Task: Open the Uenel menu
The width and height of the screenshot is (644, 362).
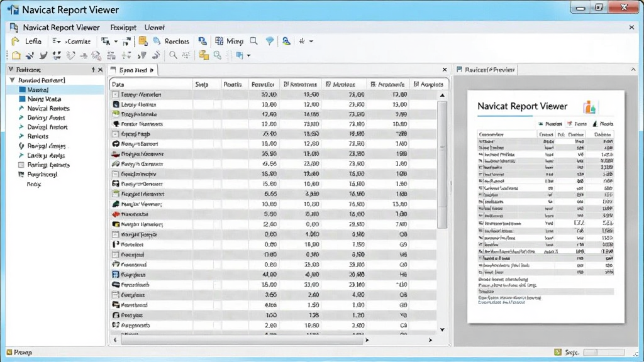Action: [155, 28]
